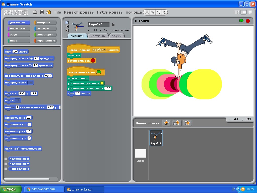Click the yellow pen color swatch
Viewport: 257px width, 193px height.
[x=102, y=83]
